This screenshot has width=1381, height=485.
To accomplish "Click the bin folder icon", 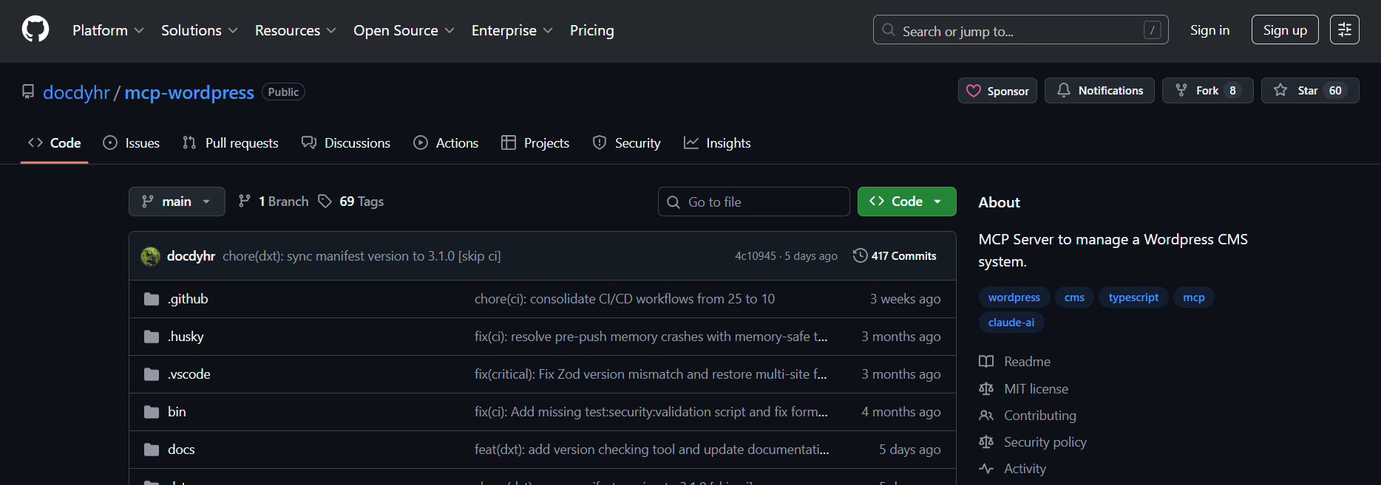I will 152,412.
